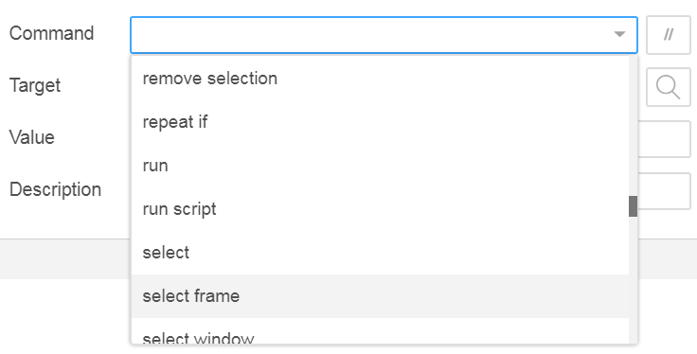The width and height of the screenshot is (697, 354).
Task: Click the Value field label
Action: point(31,137)
